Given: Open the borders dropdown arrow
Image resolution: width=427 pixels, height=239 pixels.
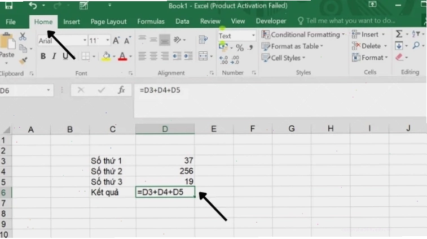Looking at the screenshot, I should (94, 57).
